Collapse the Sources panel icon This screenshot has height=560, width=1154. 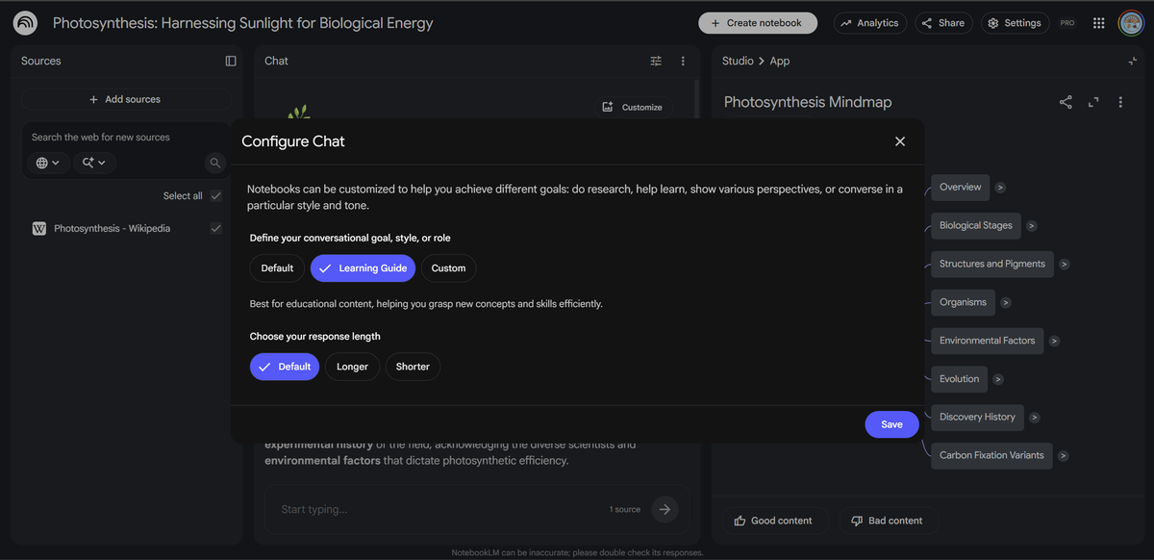pos(231,61)
